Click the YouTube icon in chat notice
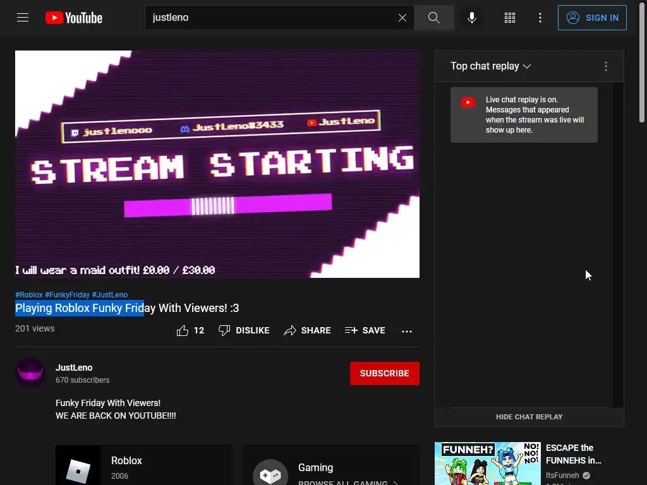 [x=468, y=102]
